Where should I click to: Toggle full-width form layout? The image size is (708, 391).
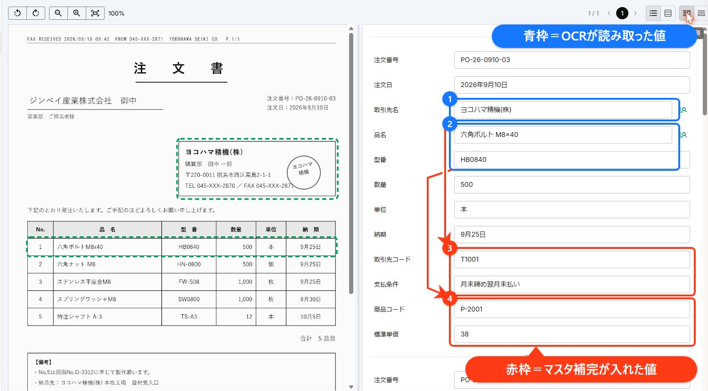coord(701,13)
